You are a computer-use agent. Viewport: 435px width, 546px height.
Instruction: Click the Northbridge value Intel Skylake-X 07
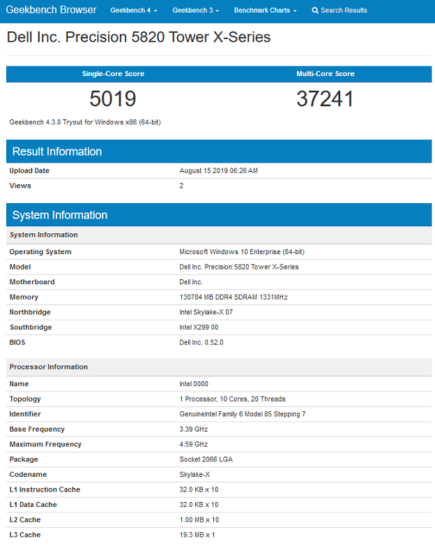pos(206,312)
